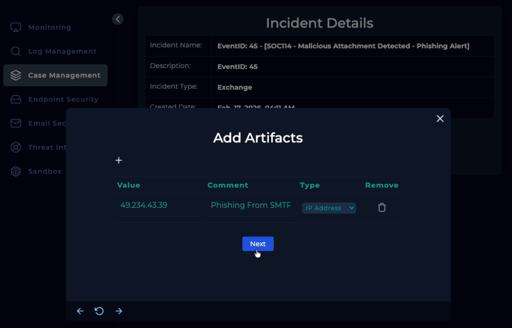Click the Log Management magnifier icon

[x=16, y=51]
